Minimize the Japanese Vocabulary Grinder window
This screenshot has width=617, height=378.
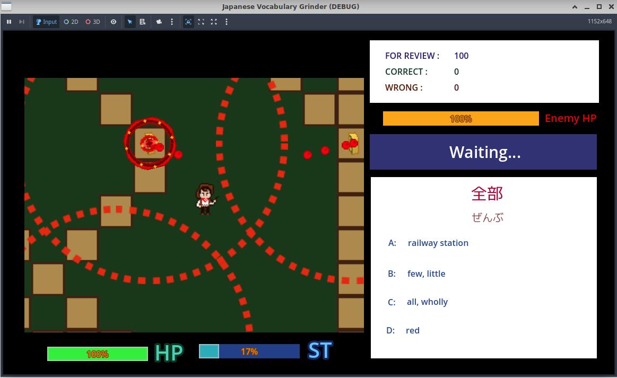coord(587,7)
